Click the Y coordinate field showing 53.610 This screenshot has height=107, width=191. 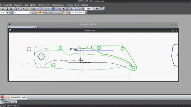click(81, 12)
